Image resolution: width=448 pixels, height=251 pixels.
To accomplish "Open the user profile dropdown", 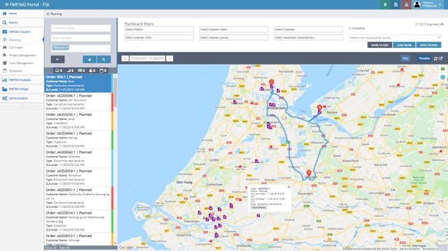I will point(428,5).
